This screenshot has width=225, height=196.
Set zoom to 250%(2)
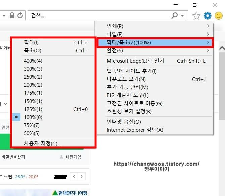[53, 77]
